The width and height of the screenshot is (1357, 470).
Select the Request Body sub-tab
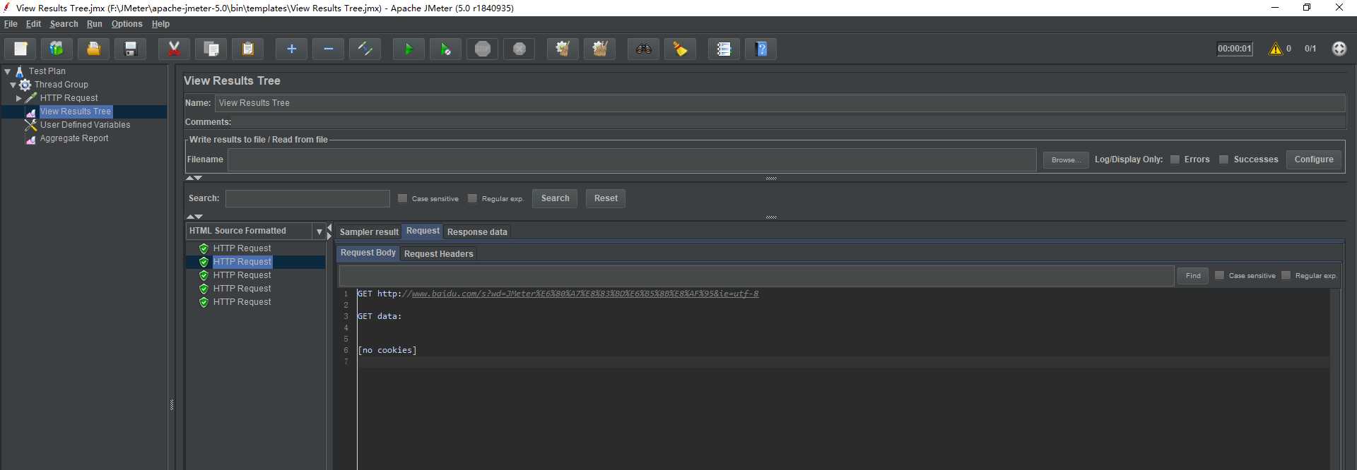(x=368, y=253)
